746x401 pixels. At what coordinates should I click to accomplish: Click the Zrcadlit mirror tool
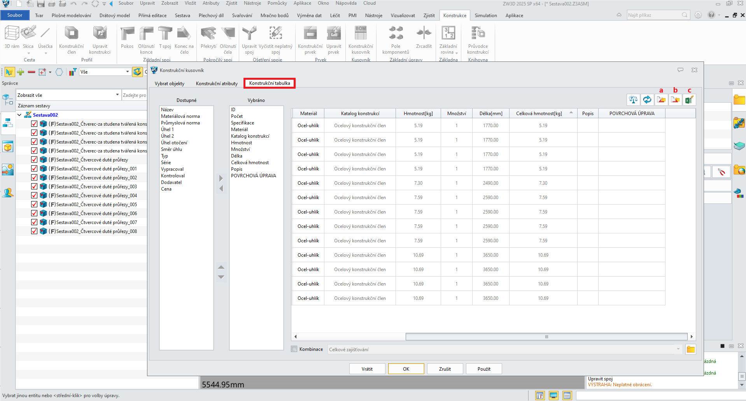point(424,37)
